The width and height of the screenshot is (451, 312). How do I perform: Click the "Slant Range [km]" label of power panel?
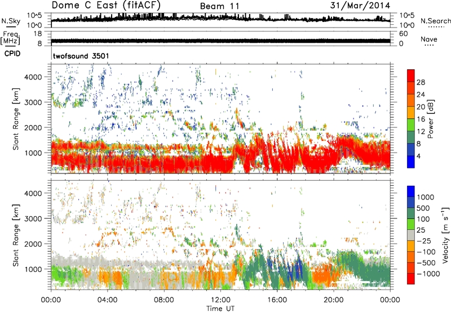(x=16, y=119)
